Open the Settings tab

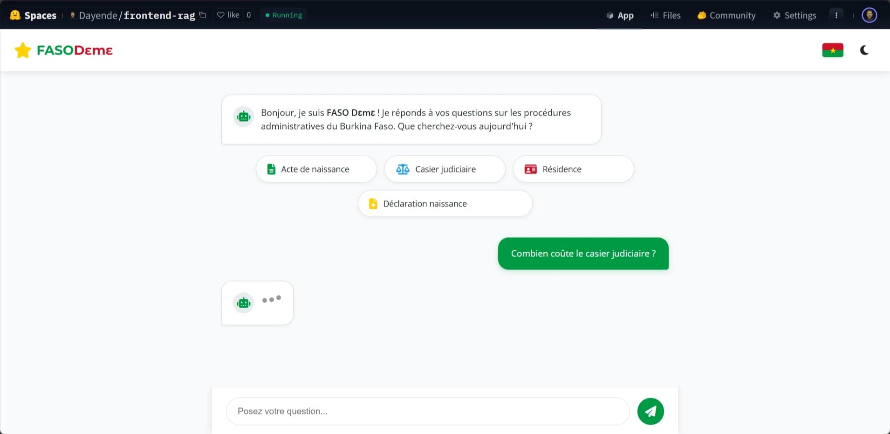tap(794, 15)
